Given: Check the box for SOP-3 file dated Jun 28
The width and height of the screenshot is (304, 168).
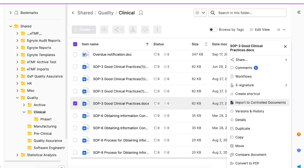Looking at the screenshot, I should click(x=75, y=67).
